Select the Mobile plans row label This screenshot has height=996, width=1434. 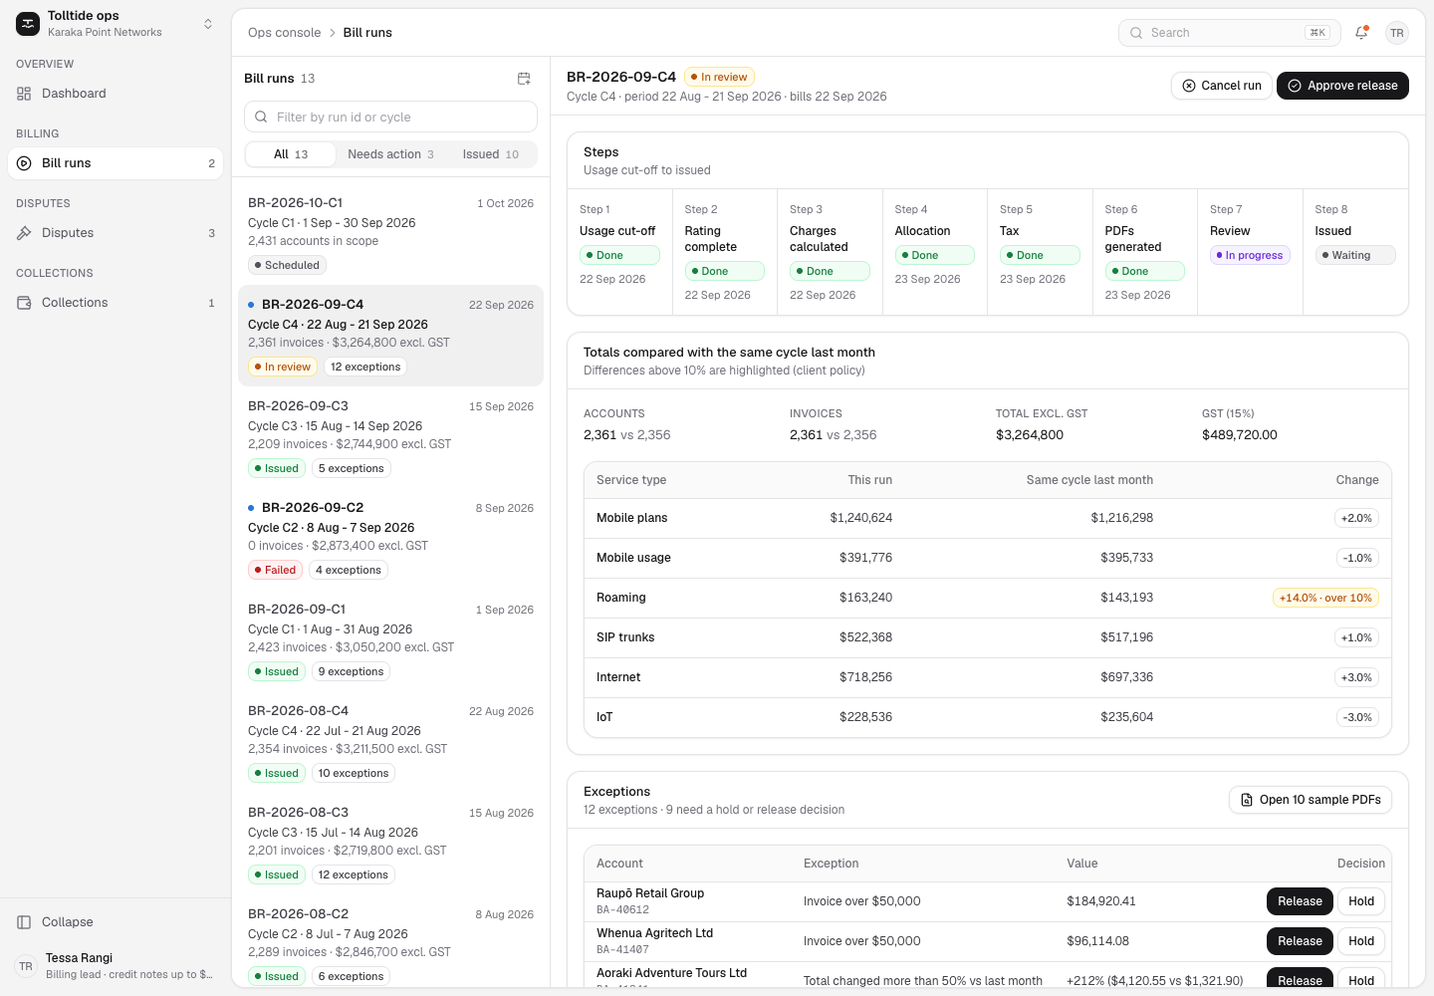point(632,518)
